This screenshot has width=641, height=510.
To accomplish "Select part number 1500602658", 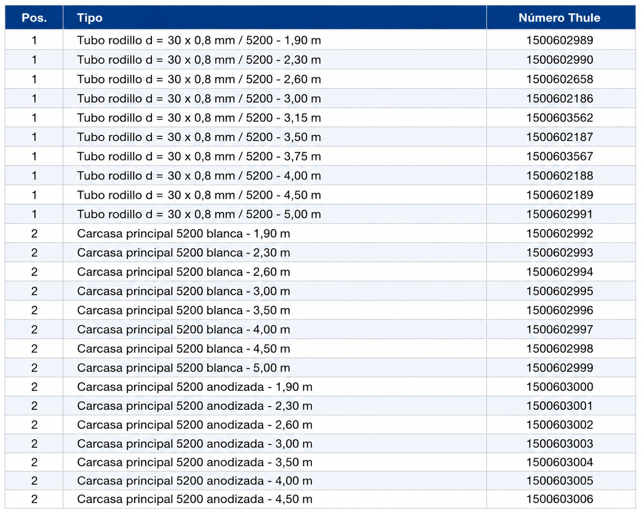I will (560, 79).
